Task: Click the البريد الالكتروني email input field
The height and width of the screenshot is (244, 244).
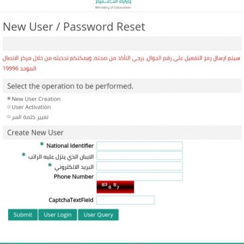Action: click(140, 166)
